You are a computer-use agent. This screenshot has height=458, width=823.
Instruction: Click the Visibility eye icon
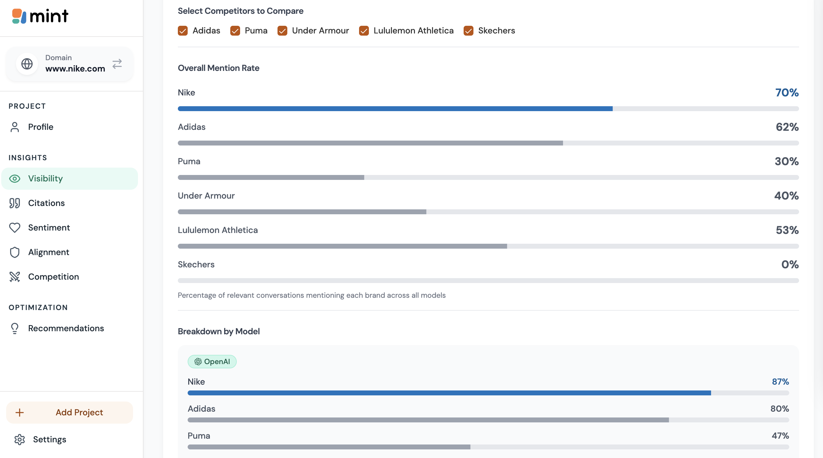coord(15,178)
